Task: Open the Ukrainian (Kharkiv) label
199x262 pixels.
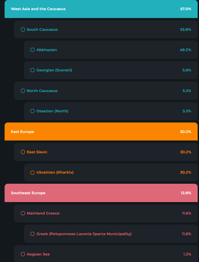Action: pyautogui.click(x=55, y=172)
